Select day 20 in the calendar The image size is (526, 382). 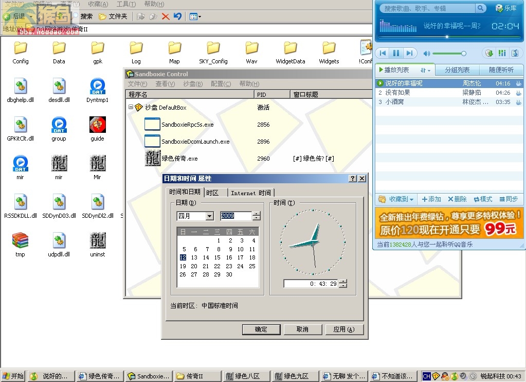(194, 266)
